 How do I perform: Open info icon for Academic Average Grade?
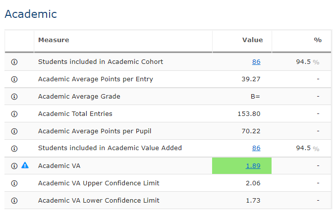point(14,97)
